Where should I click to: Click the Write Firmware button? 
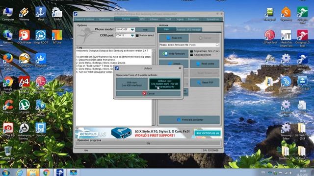[x=174, y=54]
